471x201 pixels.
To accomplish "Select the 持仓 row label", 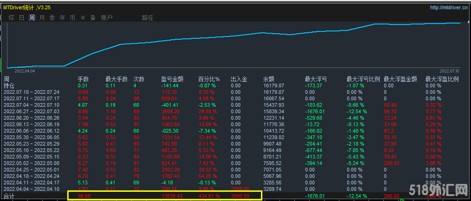I will coord(9,85).
